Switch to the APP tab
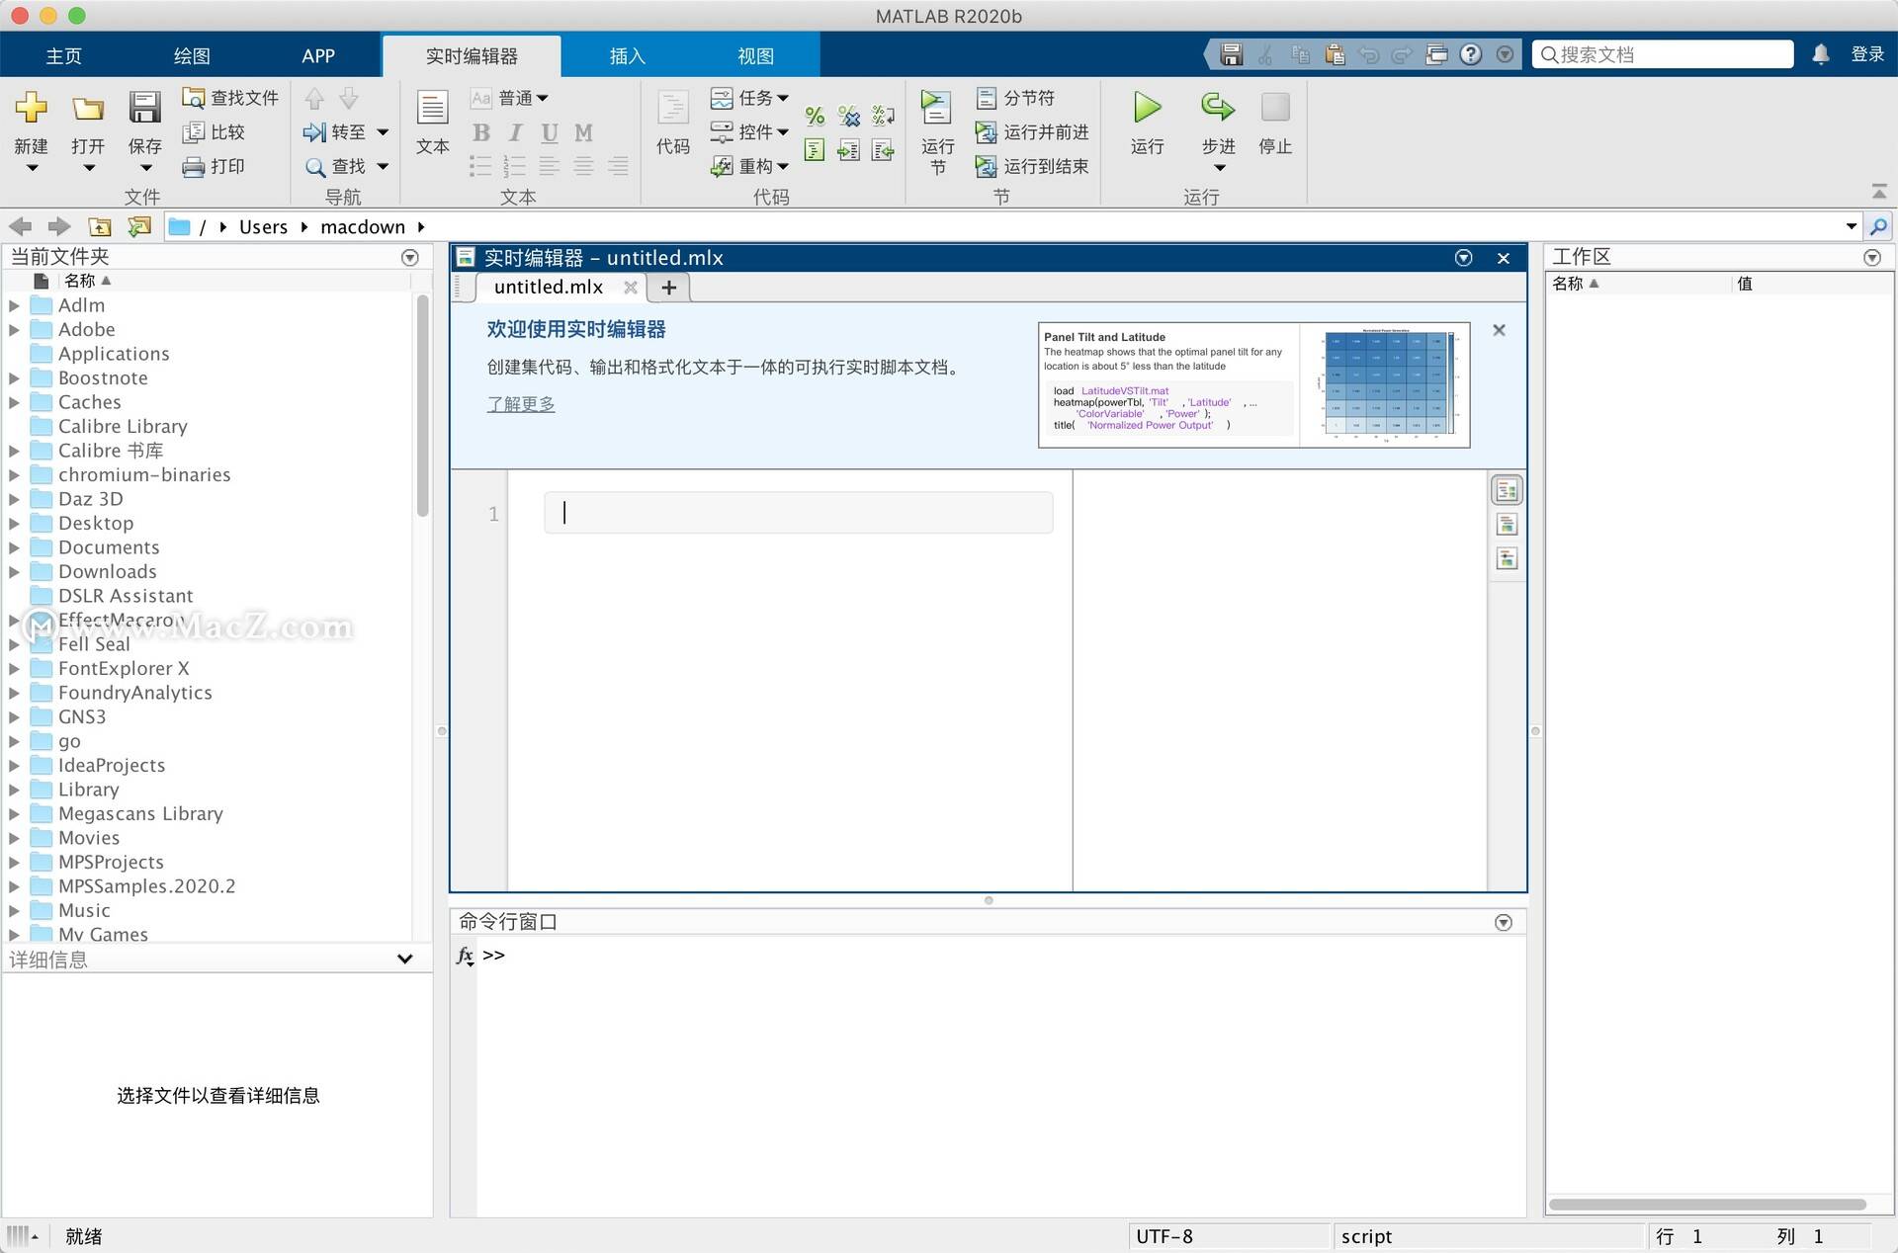 [x=318, y=55]
